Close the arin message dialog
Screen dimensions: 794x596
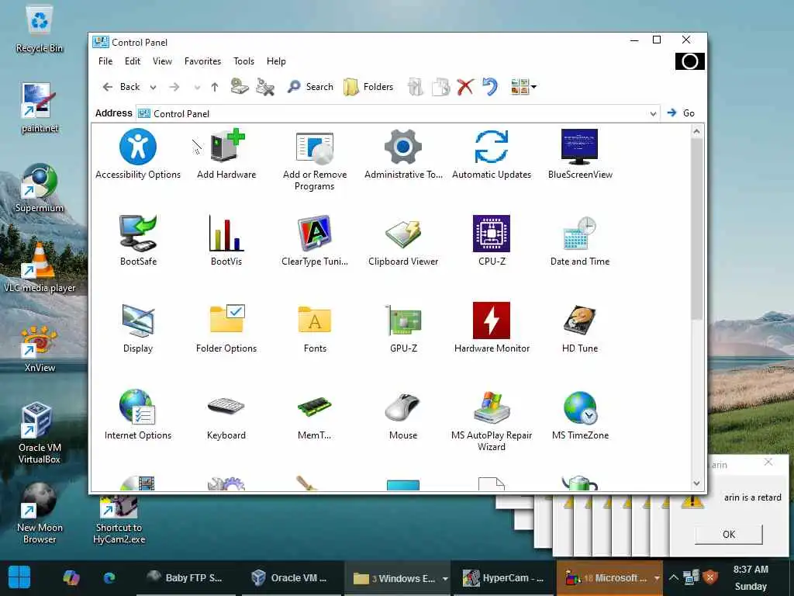point(768,462)
